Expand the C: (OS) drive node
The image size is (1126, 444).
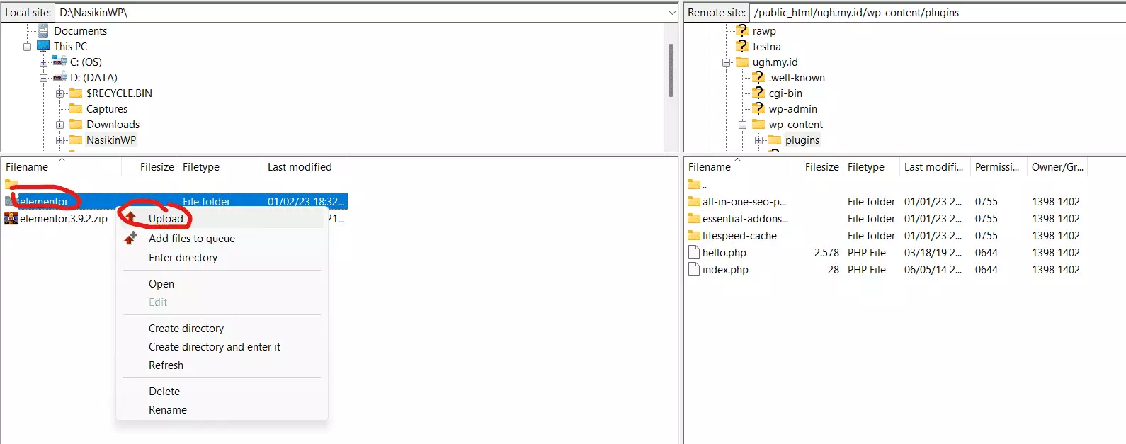44,62
